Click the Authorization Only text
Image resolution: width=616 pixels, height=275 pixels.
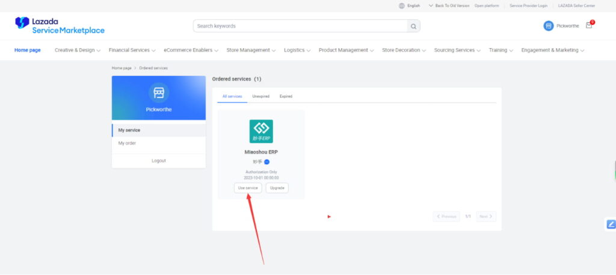pos(261,172)
